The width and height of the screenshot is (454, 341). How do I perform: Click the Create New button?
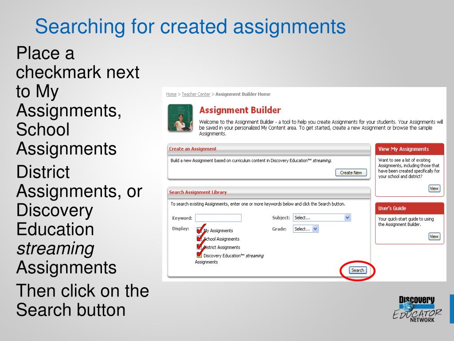click(351, 173)
